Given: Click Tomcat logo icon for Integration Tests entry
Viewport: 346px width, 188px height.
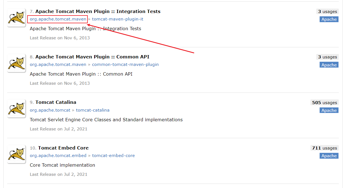Looking at the screenshot, I should coord(16,18).
